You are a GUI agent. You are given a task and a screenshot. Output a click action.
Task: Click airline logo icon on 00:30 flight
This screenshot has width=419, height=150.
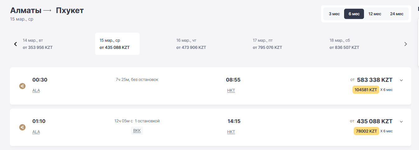[x=22, y=86]
